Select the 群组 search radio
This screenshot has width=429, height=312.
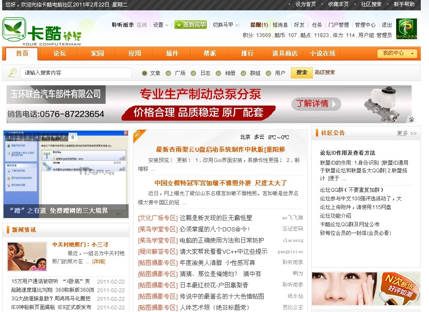243,73
